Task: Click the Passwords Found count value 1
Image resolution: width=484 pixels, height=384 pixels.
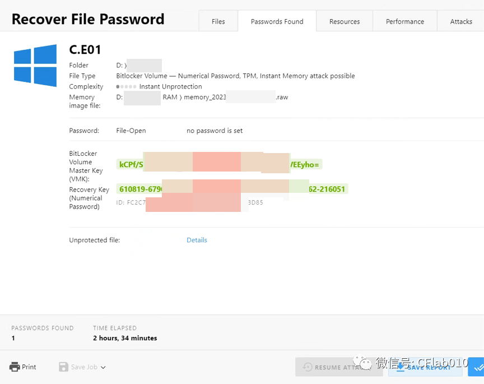Action: (13, 338)
